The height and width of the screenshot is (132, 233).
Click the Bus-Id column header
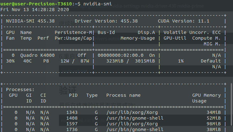[106, 32]
